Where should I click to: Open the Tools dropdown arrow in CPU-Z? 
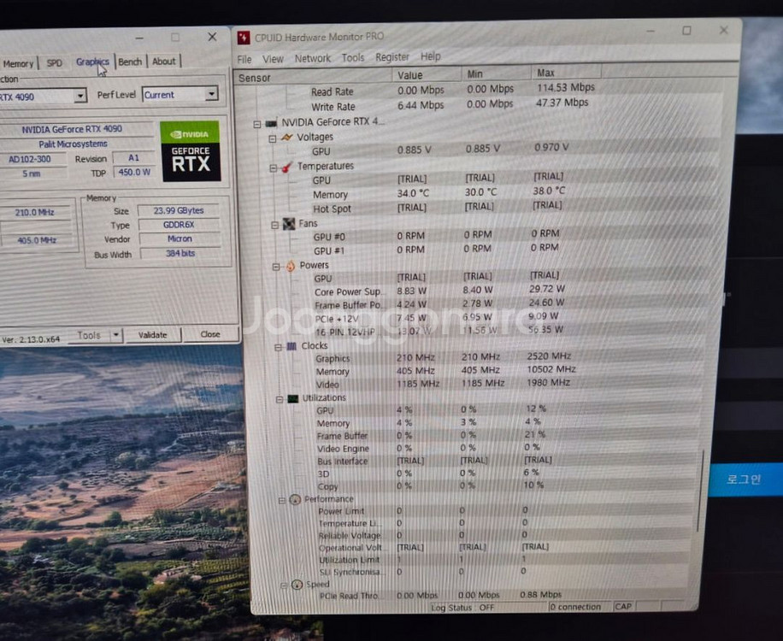coord(116,335)
